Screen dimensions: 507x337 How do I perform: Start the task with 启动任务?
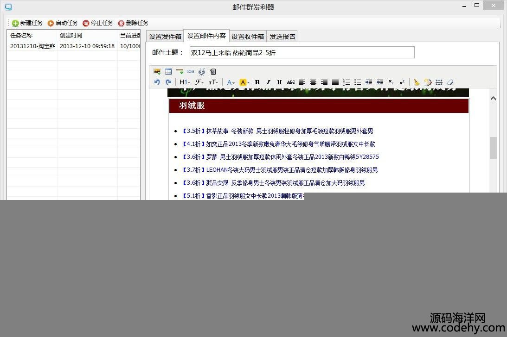point(63,23)
